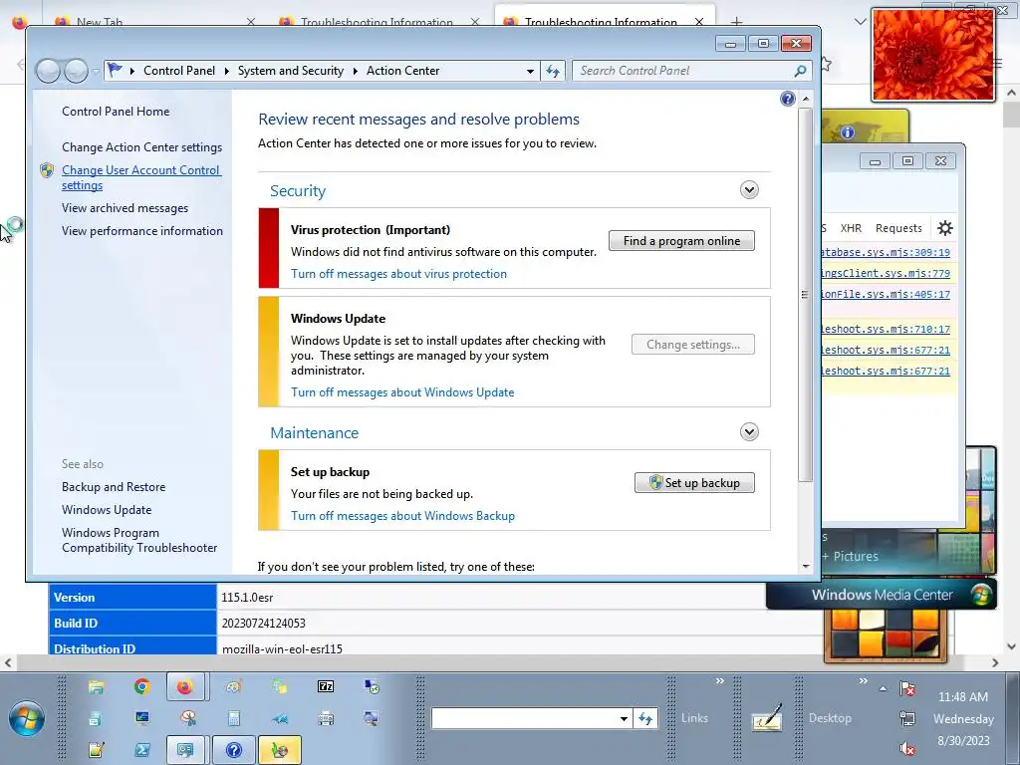Click Set up backup button
This screenshot has height=765, width=1020.
point(694,483)
